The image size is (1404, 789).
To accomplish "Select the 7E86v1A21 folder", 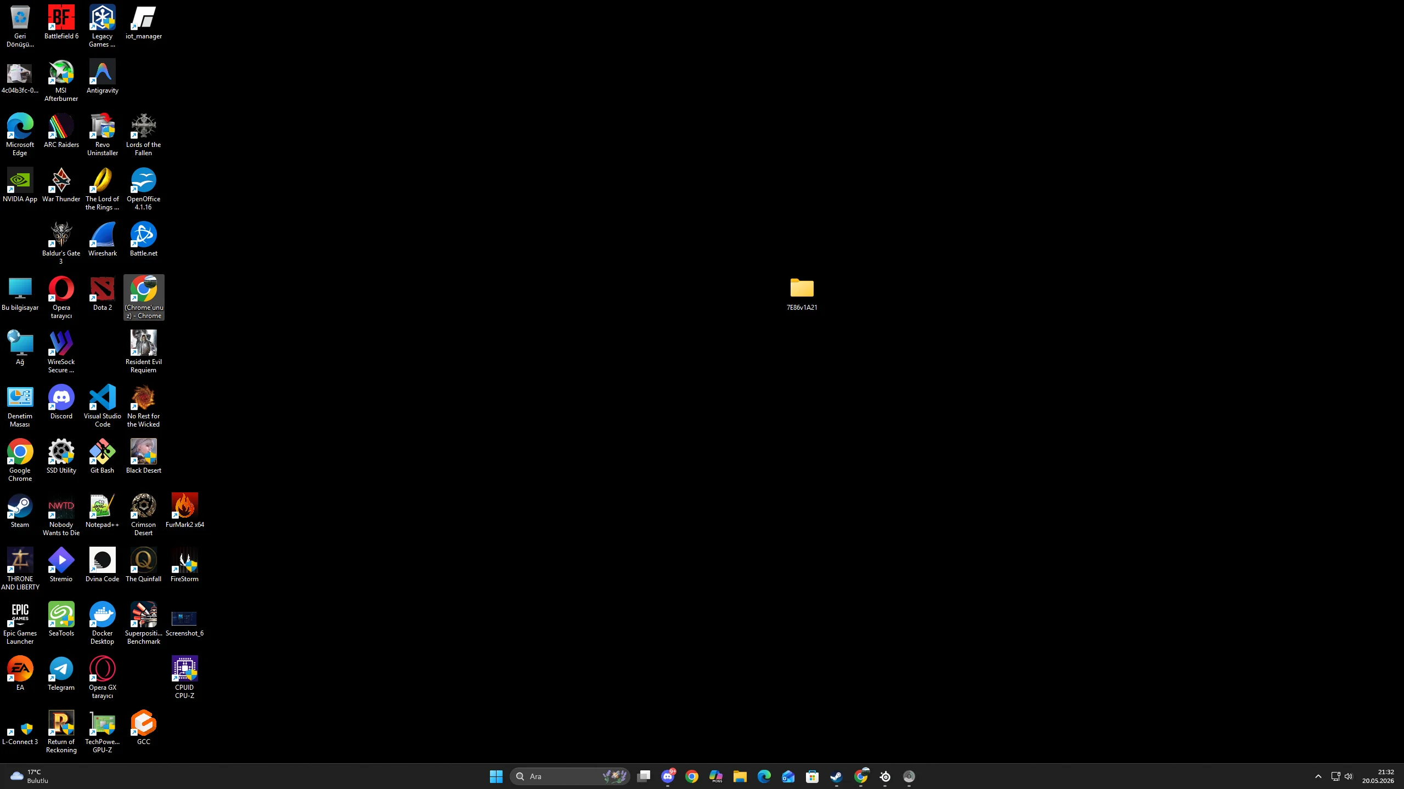I will click(x=802, y=294).
